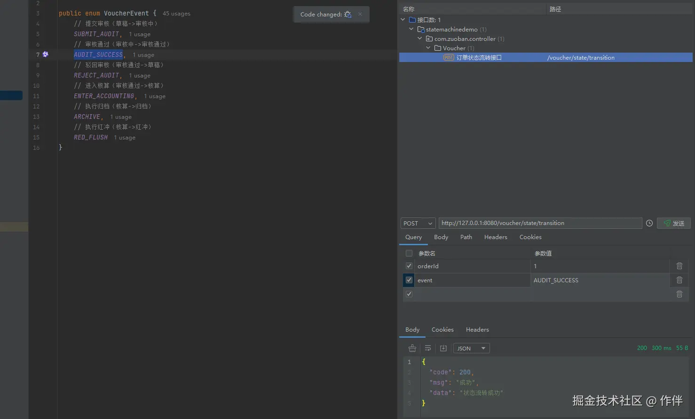Open the POST method dropdown
695x419 pixels.
point(418,223)
